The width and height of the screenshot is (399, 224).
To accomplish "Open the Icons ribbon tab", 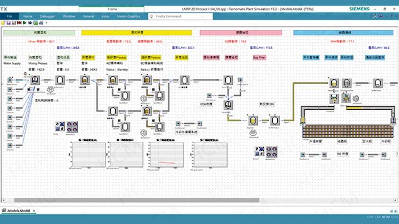I will coord(106,16).
